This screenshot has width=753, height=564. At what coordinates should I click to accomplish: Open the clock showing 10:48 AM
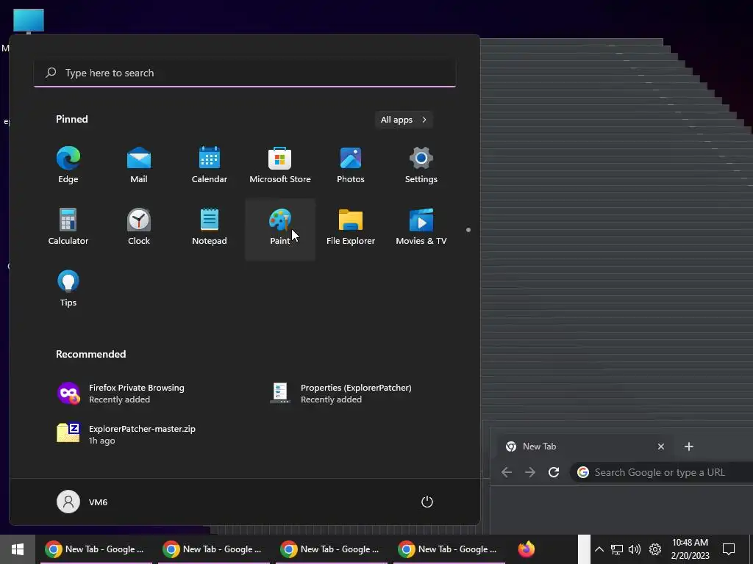click(x=690, y=549)
